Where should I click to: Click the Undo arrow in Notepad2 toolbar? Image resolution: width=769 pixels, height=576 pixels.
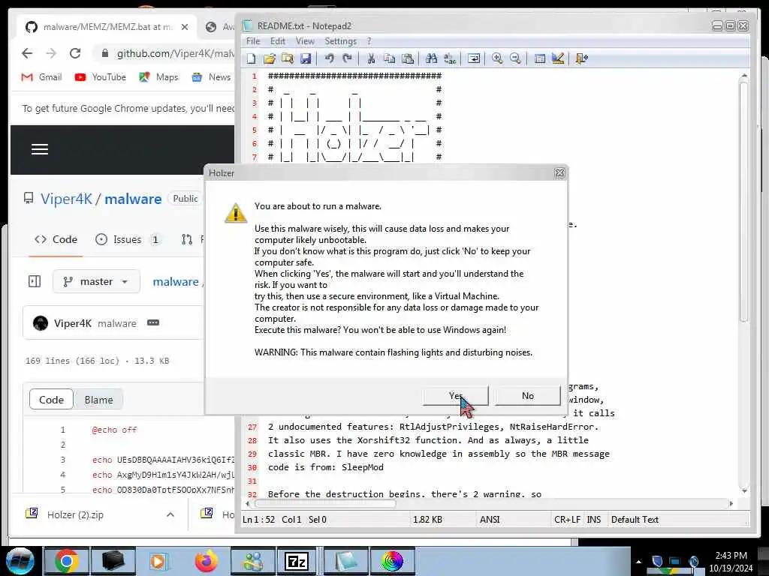tap(329, 58)
